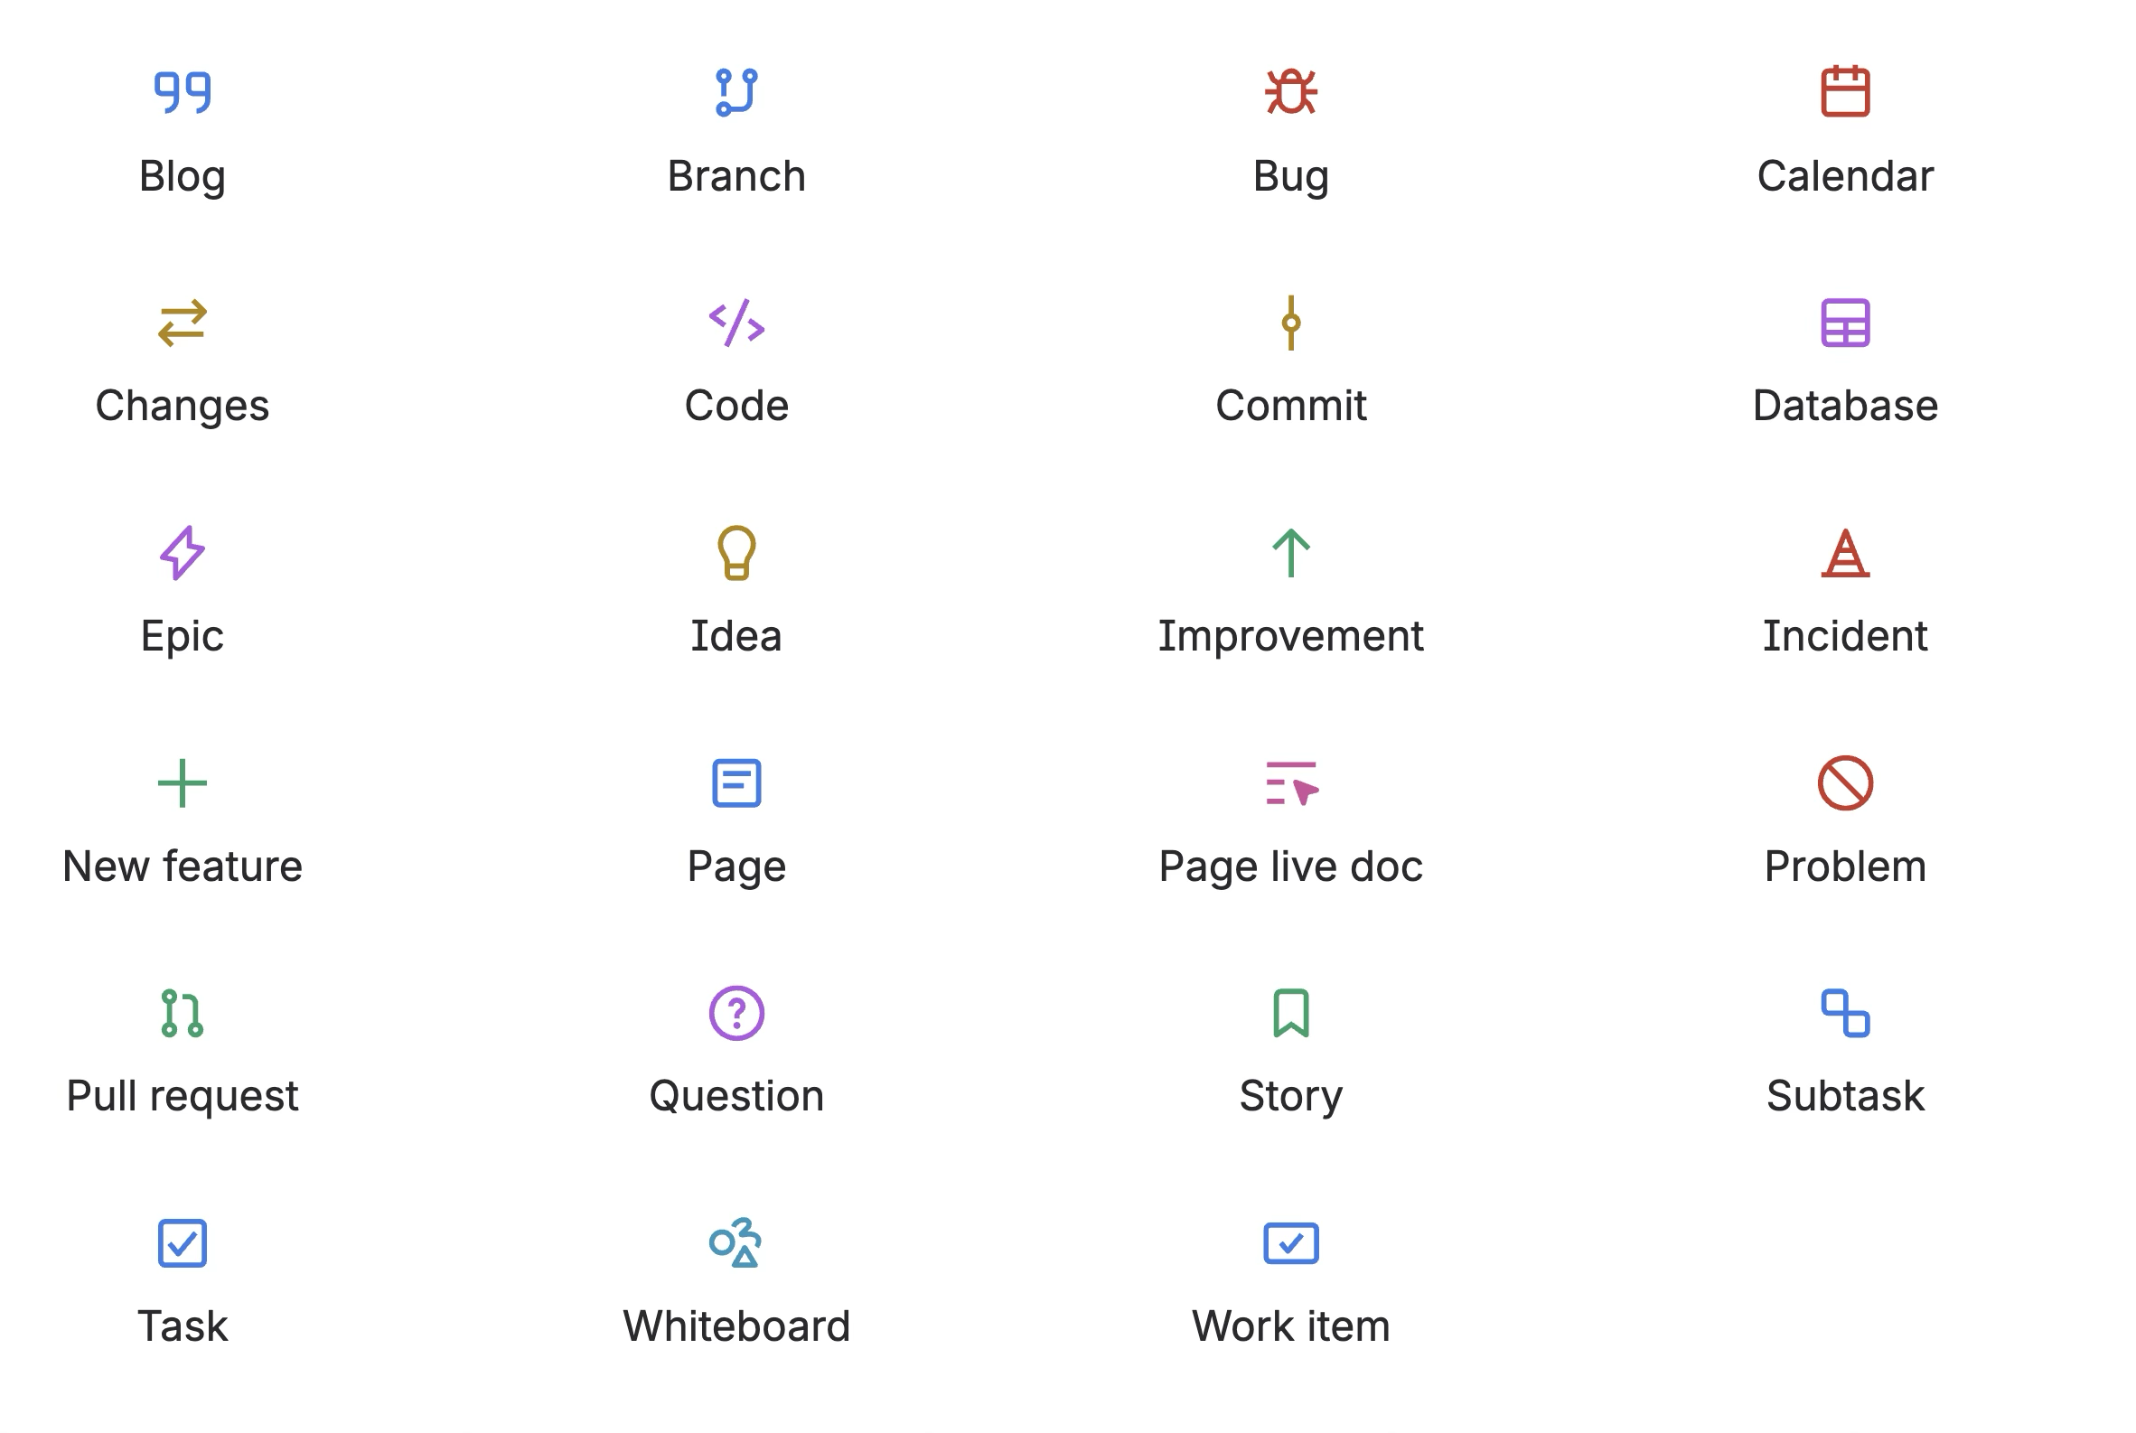
Task: Select the Pull request icon
Action: click(183, 1013)
